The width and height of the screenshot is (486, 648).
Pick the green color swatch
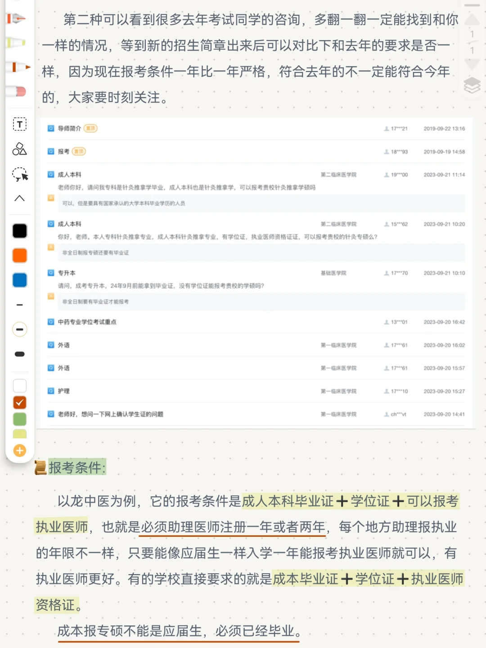tap(20, 419)
